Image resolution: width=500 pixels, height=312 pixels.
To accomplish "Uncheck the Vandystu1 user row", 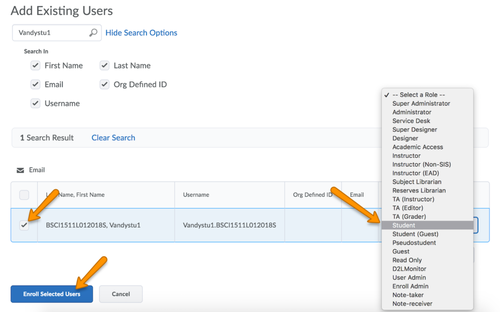I will click(24, 225).
